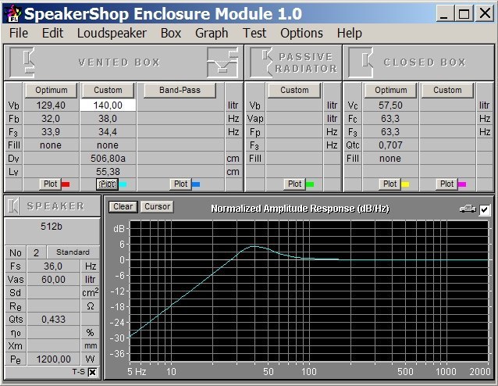Click the custom Vb field 140,00
Image resolution: width=498 pixels, height=386 pixels.
pyautogui.click(x=108, y=105)
